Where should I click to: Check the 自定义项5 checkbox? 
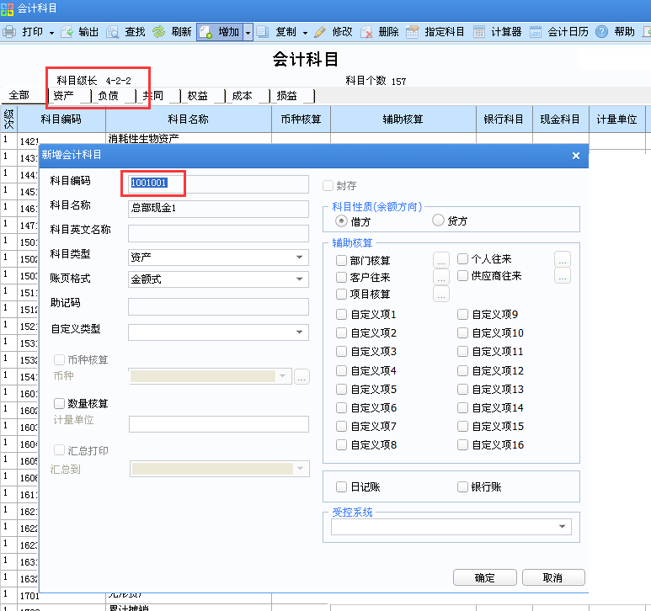tap(341, 389)
